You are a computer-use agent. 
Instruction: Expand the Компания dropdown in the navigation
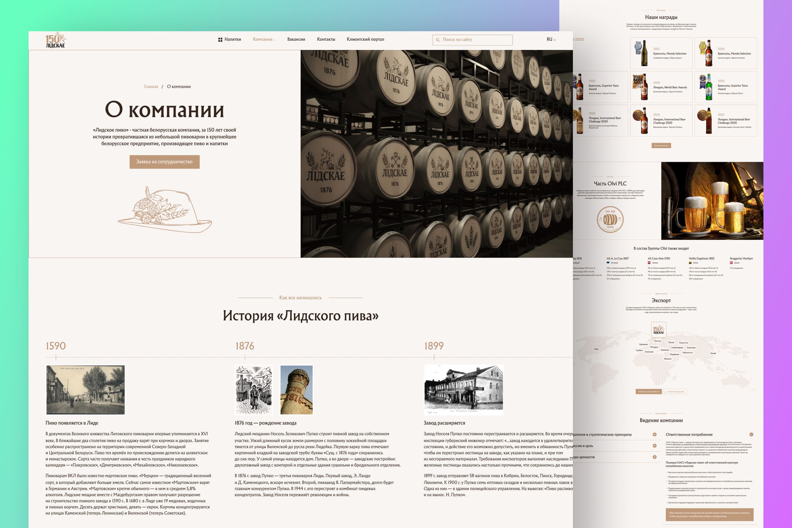pos(264,39)
